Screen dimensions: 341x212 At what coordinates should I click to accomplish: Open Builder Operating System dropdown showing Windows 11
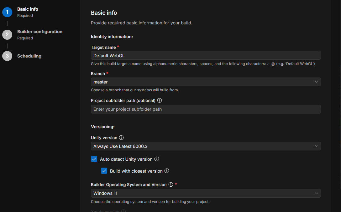[206, 193]
